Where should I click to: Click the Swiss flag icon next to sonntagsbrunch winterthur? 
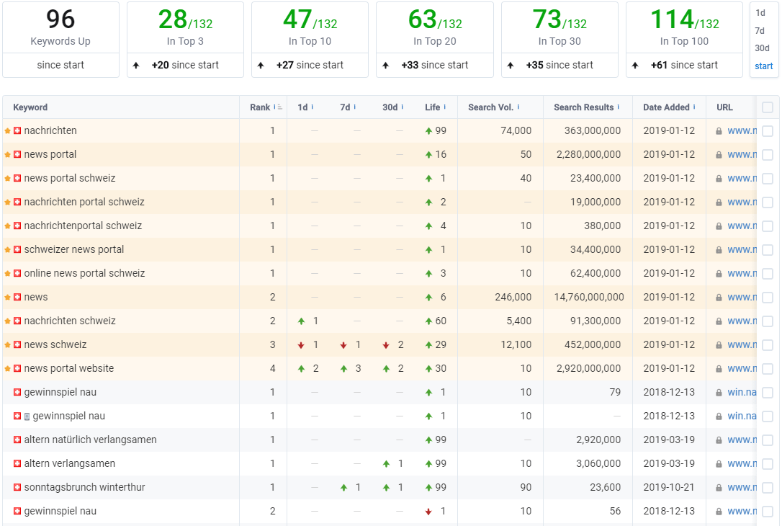[x=17, y=488]
